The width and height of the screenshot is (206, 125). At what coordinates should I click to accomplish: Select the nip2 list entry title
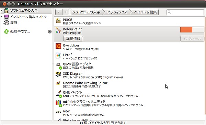pyautogui.click(x=66, y=111)
